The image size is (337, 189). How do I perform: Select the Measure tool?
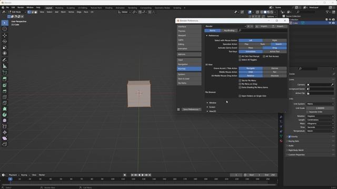click(5, 66)
